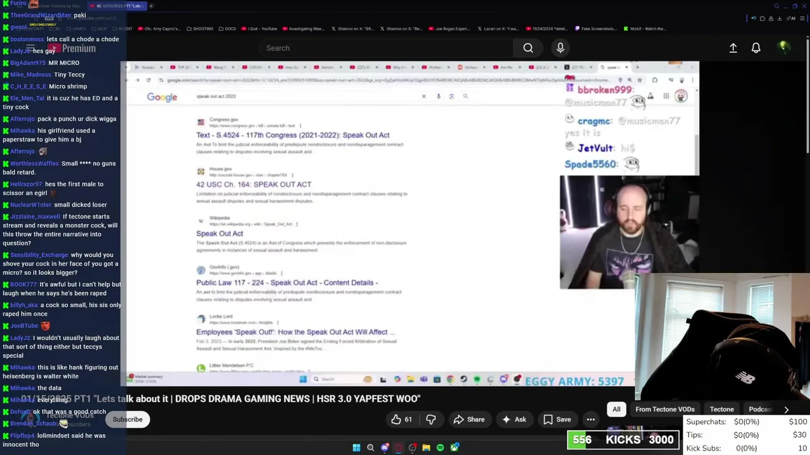Open Spotify from the taskbar
This screenshot has height=455, width=810.
tap(440, 447)
